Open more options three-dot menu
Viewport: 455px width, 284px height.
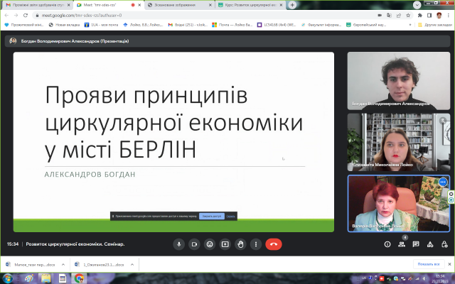click(257, 244)
